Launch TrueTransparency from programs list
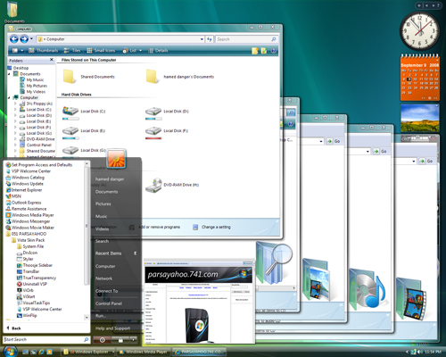446x357 pixels. (x=37, y=278)
